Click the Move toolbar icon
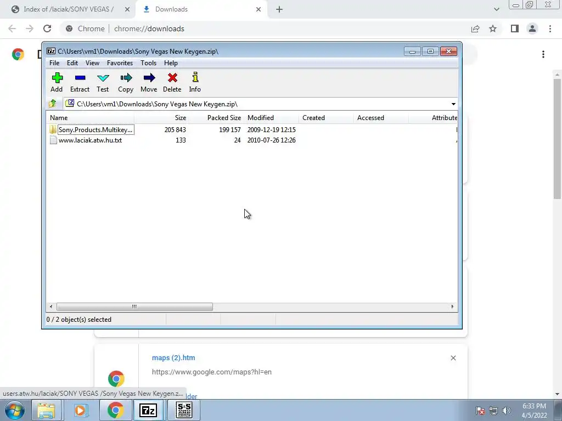This screenshot has height=421, width=562. (x=149, y=82)
